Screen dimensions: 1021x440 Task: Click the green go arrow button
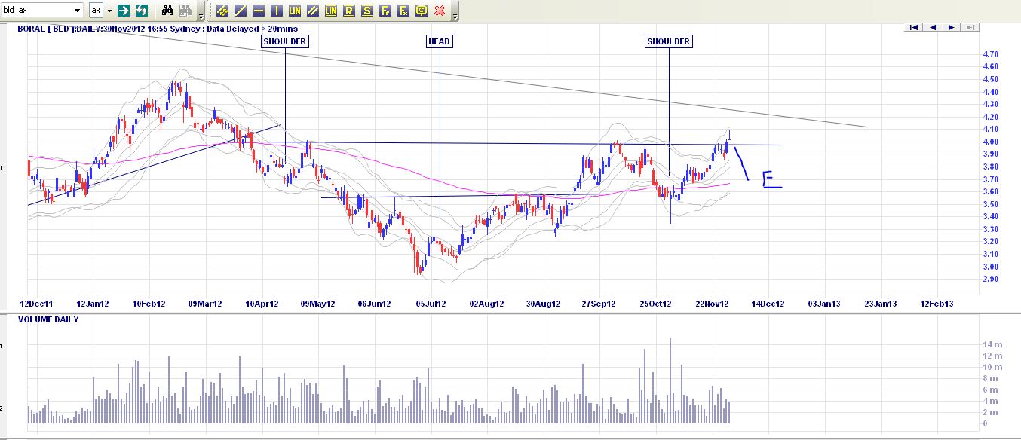pos(124,11)
